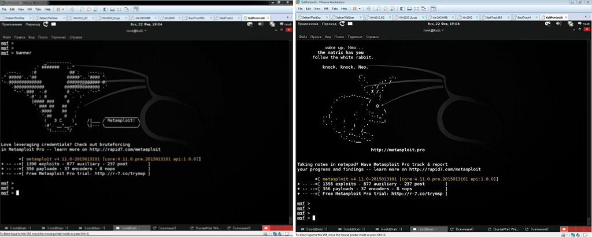Image resolution: width=592 pixels, height=237 pixels.
Task: Click http://metasploit.pro text in right terminal
Action: (x=398, y=150)
